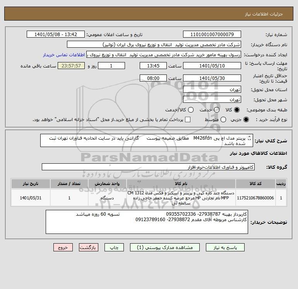Click the تعداد / مقدار column header

click(69, 183)
